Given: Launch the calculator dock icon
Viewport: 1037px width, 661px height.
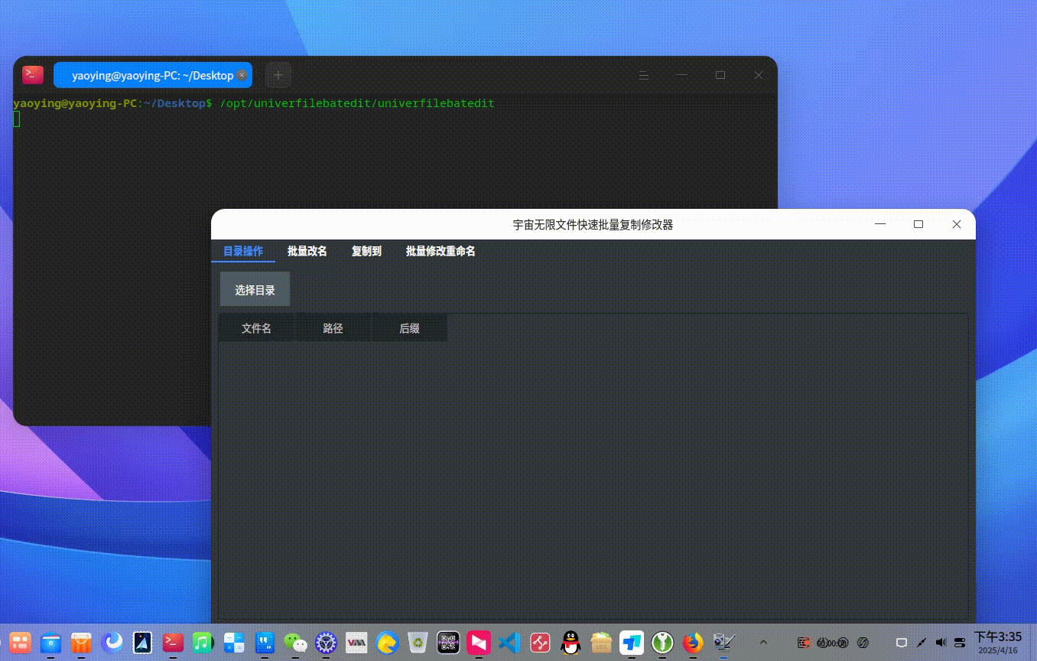Looking at the screenshot, I should point(234,643).
